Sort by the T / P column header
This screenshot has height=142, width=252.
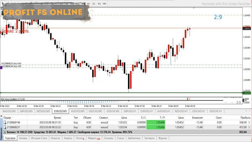162,118
